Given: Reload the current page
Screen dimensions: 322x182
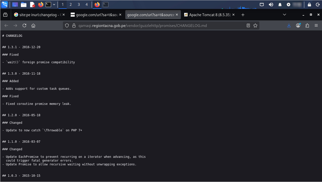Looking at the screenshot, I should tap(24, 25).
